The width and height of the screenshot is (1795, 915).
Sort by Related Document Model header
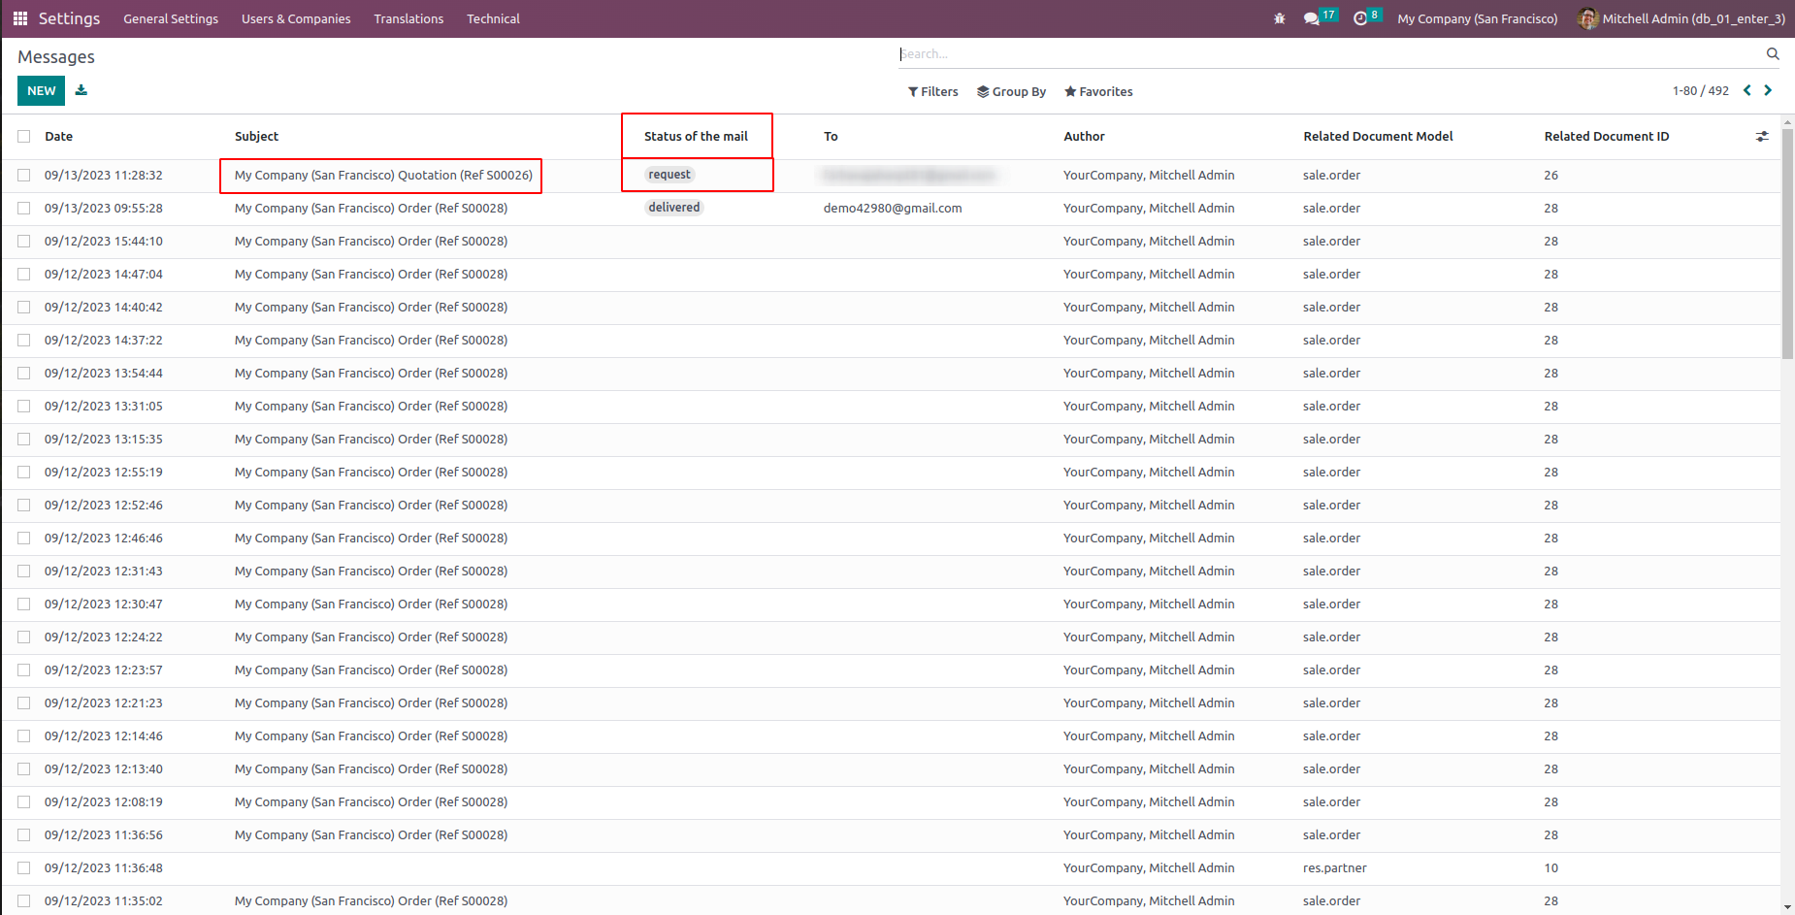pos(1378,137)
